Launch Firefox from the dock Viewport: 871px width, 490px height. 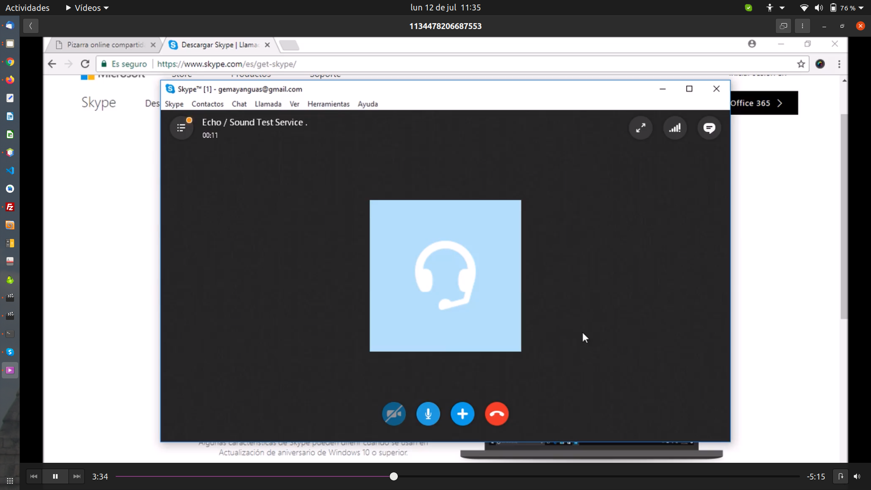point(10,80)
